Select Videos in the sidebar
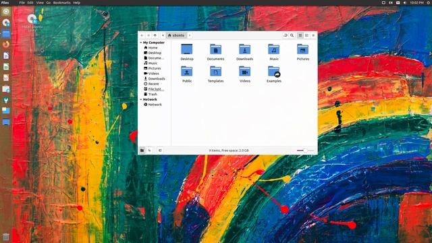 [151, 74]
